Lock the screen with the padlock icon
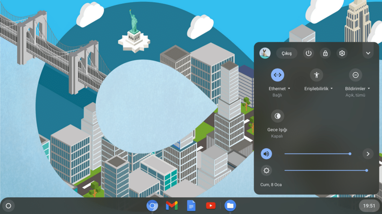The image size is (382, 214). click(325, 53)
